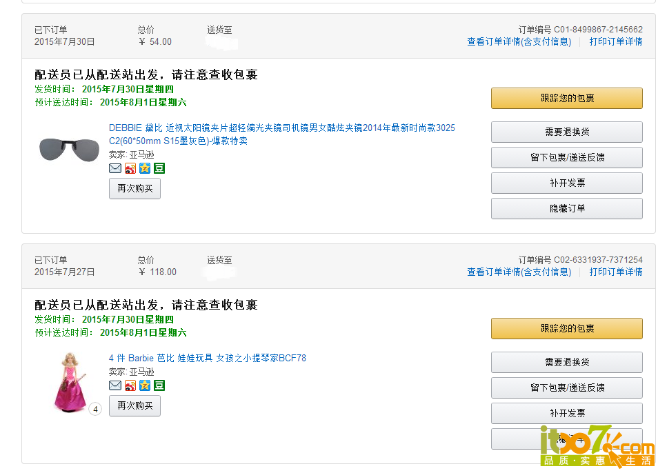
Task: Click order date 2015年7月30日 in header
Action: [x=64, y=41]
